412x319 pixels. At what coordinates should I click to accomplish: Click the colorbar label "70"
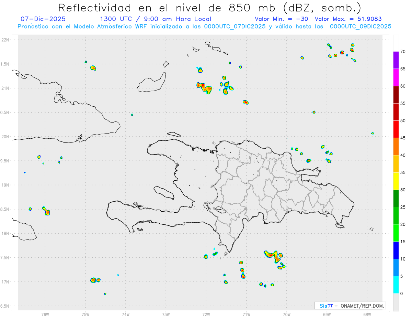point(403,52)
